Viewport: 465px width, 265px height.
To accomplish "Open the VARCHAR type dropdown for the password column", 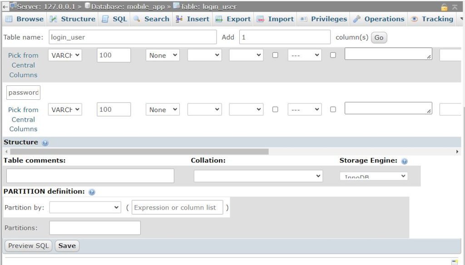I will (64, 109).
